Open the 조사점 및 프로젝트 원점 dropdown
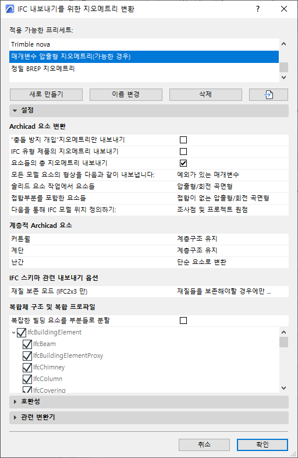The width and height of the screenshot is (298, 458). tap(212, 210)
